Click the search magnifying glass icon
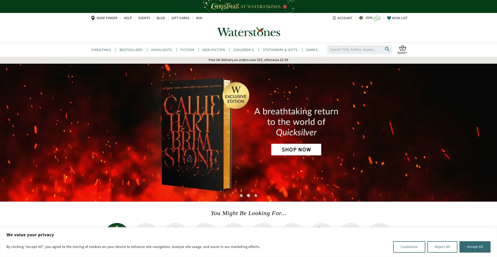The height and width of the screenshot is (257, 497). pyautogui.click(x=387, y=49)
